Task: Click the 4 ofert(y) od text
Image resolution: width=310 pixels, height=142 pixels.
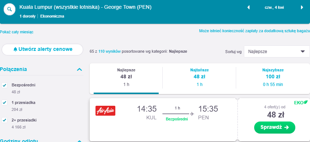Action: 275,107
